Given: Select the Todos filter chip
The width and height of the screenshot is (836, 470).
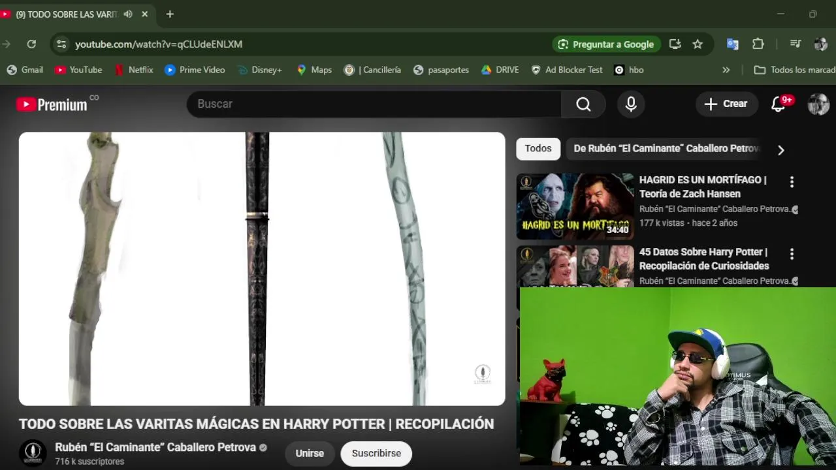Looking at the screenshot, I should (x=538, y=149).
